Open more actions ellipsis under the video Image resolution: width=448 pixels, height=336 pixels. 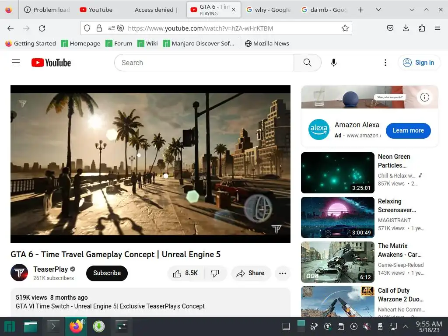[282, 273]
